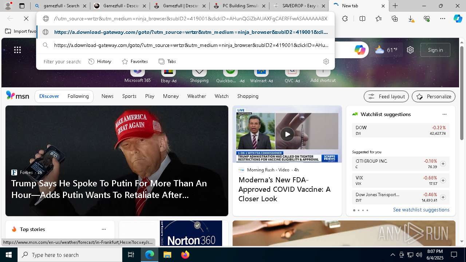Open a new browser tab
Viewport: 466px width, 262px height.
[395, 6]
